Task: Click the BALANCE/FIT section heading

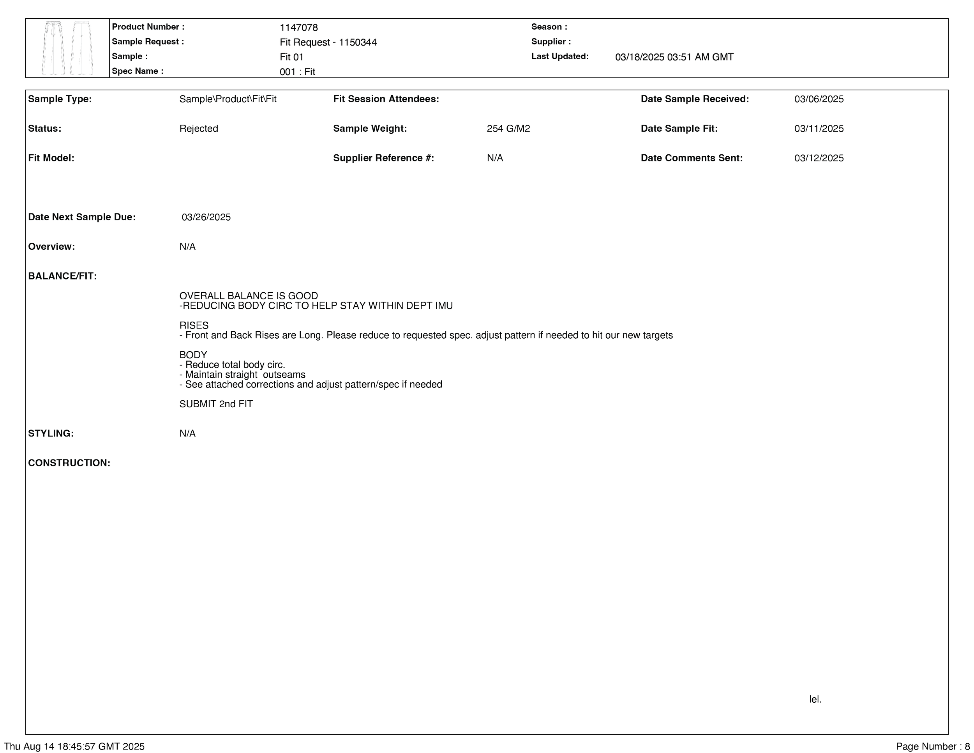Action: [x=62, y=276]
